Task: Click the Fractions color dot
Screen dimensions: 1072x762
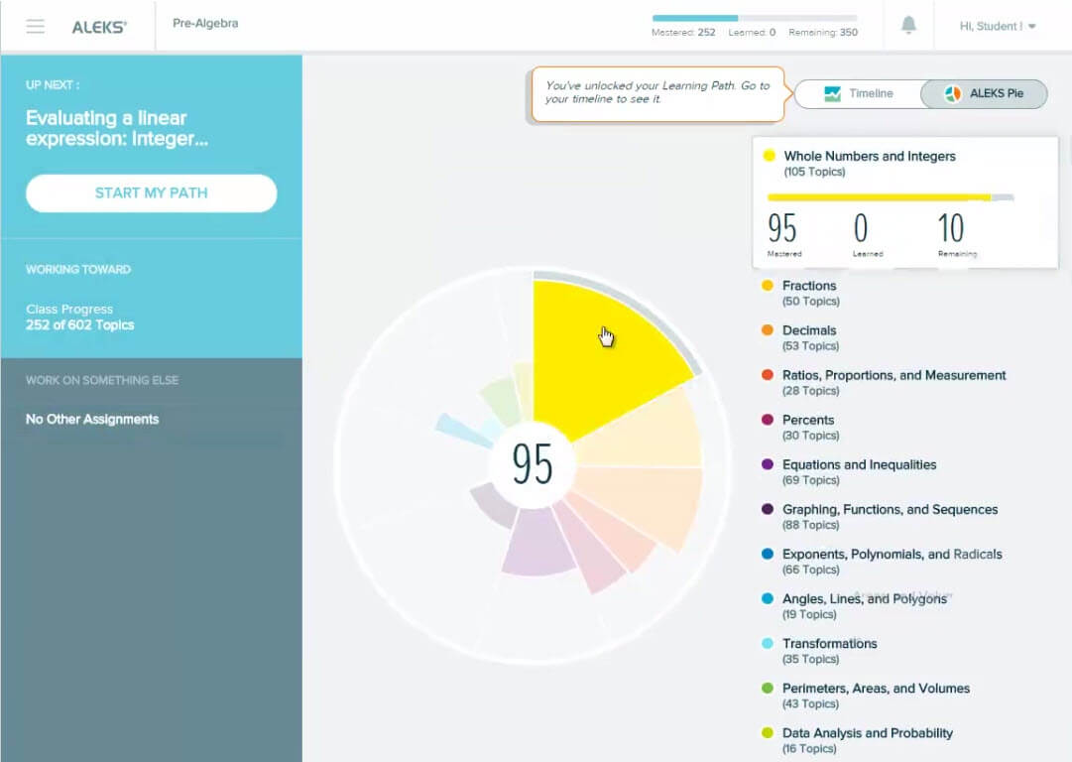Action: (768, 285)
